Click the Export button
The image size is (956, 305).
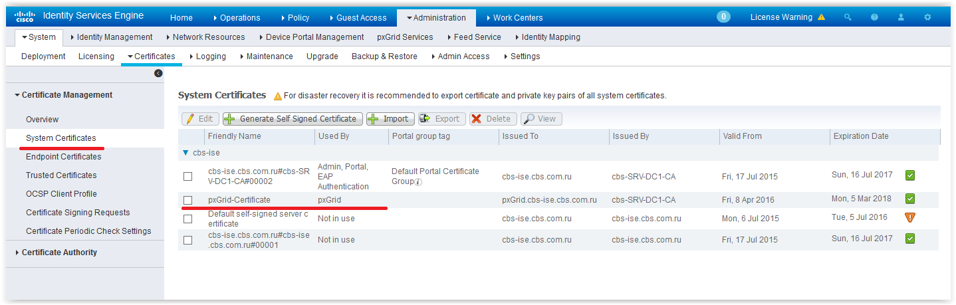pos(441,119)
